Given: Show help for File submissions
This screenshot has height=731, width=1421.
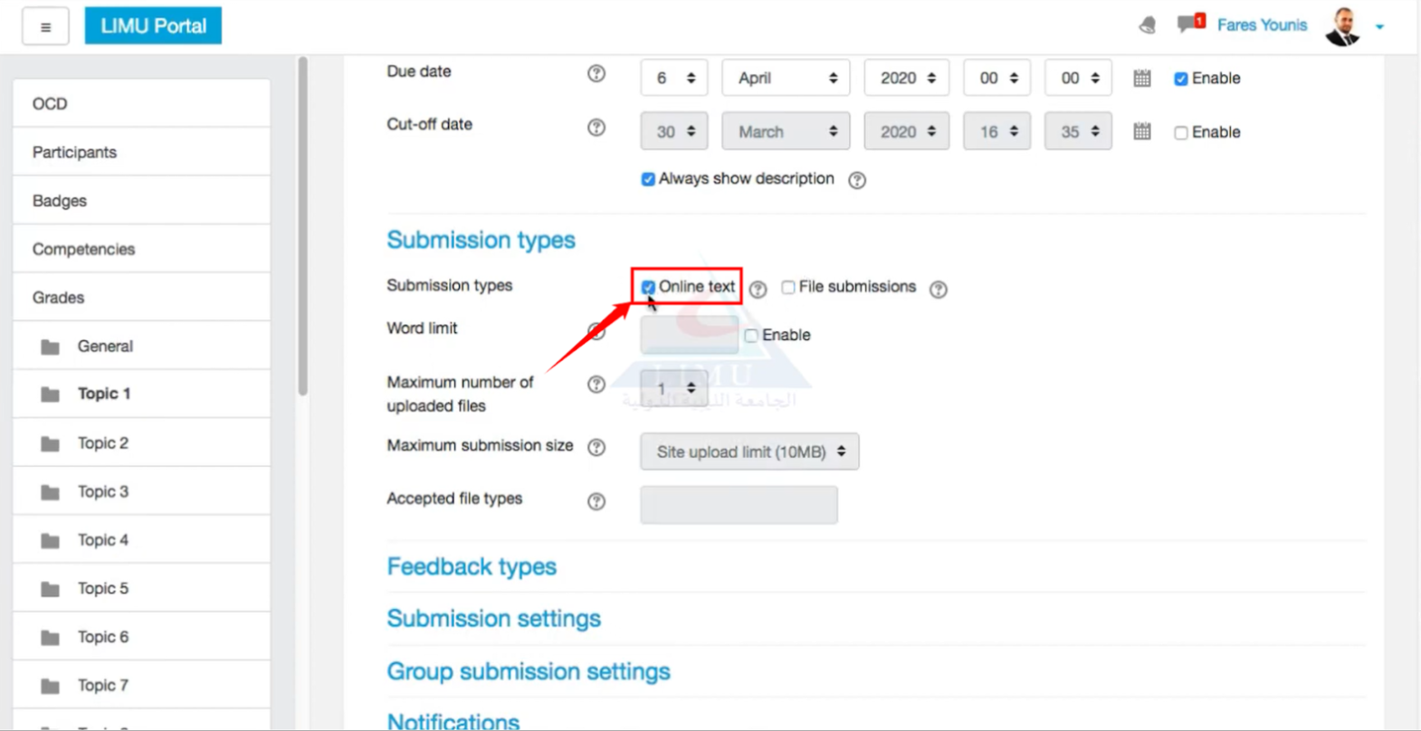Looking at the screenshot, I should [939, 290].
